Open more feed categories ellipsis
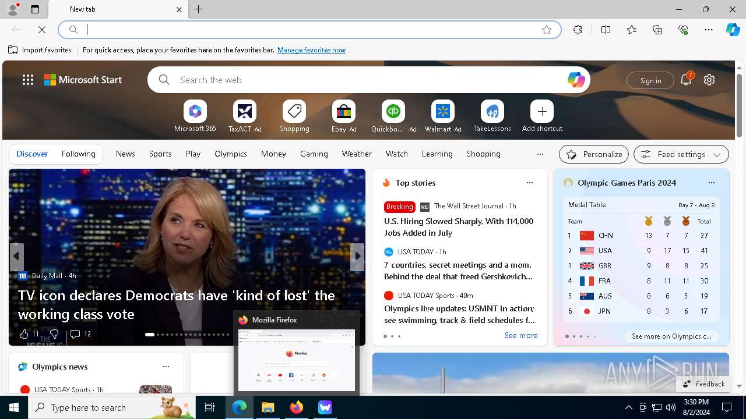746x419 pixels. pos(540,154)
